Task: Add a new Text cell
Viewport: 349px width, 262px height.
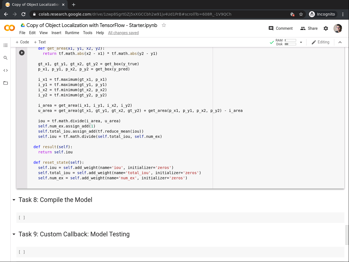Action: (x=40, y=42)
